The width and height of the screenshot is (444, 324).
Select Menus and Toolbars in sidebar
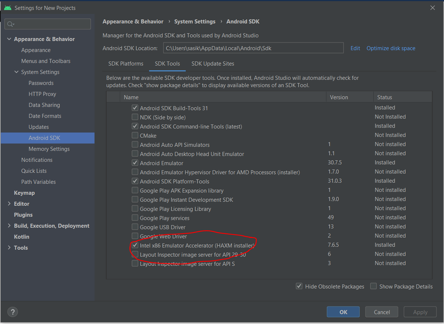point(46,61)
